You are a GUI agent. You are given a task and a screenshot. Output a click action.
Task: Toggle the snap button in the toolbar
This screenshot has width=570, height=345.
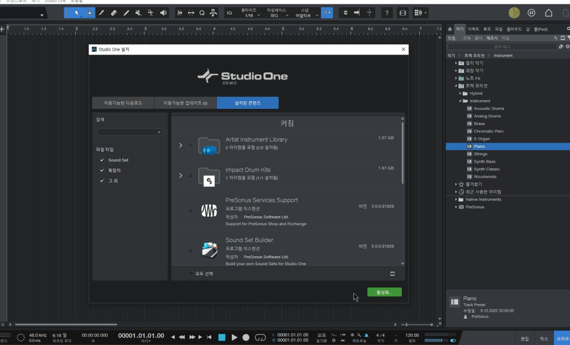(327, 13)
